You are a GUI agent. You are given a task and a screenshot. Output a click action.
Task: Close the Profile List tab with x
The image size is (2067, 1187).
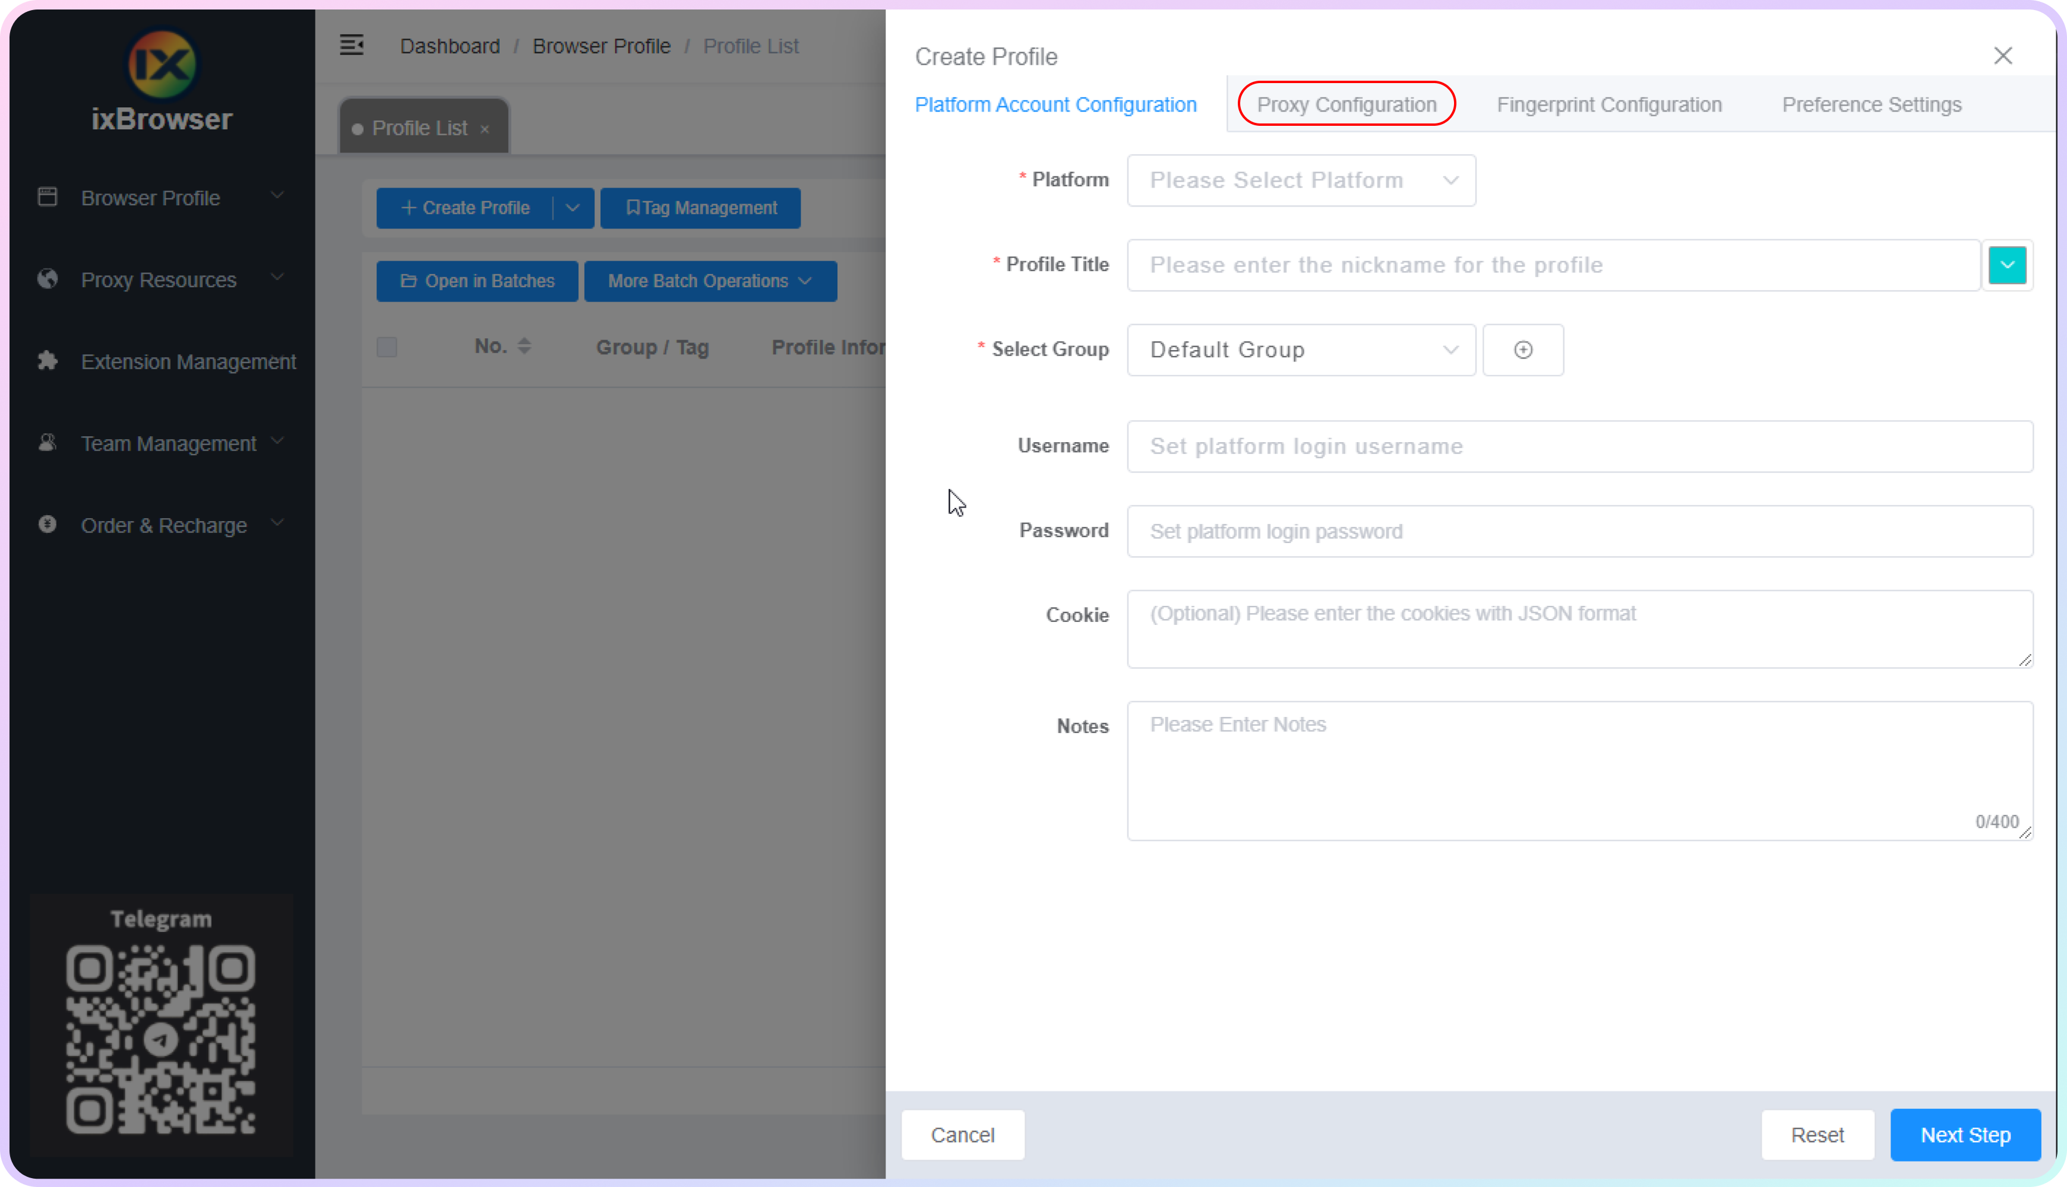click(485, 129)
